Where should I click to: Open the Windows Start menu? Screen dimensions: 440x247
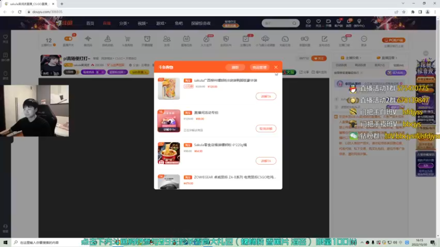click(x=5, y=242)
